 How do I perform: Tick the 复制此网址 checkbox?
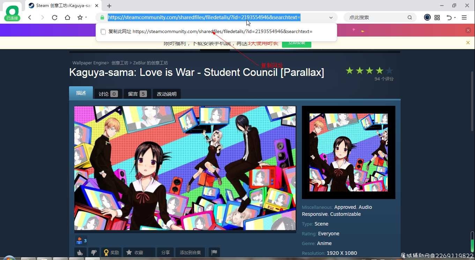pyautogui.click(x=103, y=32)
